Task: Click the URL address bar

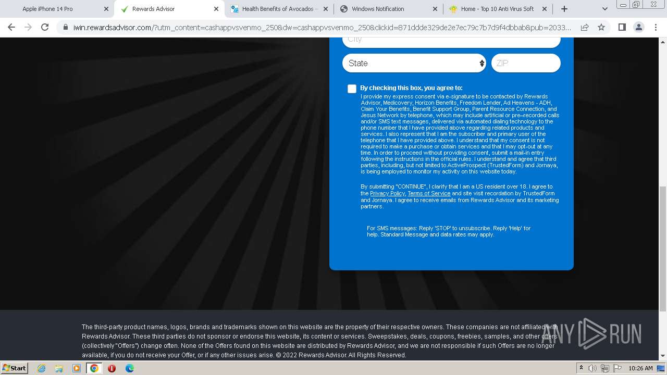Action: click(322, 27)
